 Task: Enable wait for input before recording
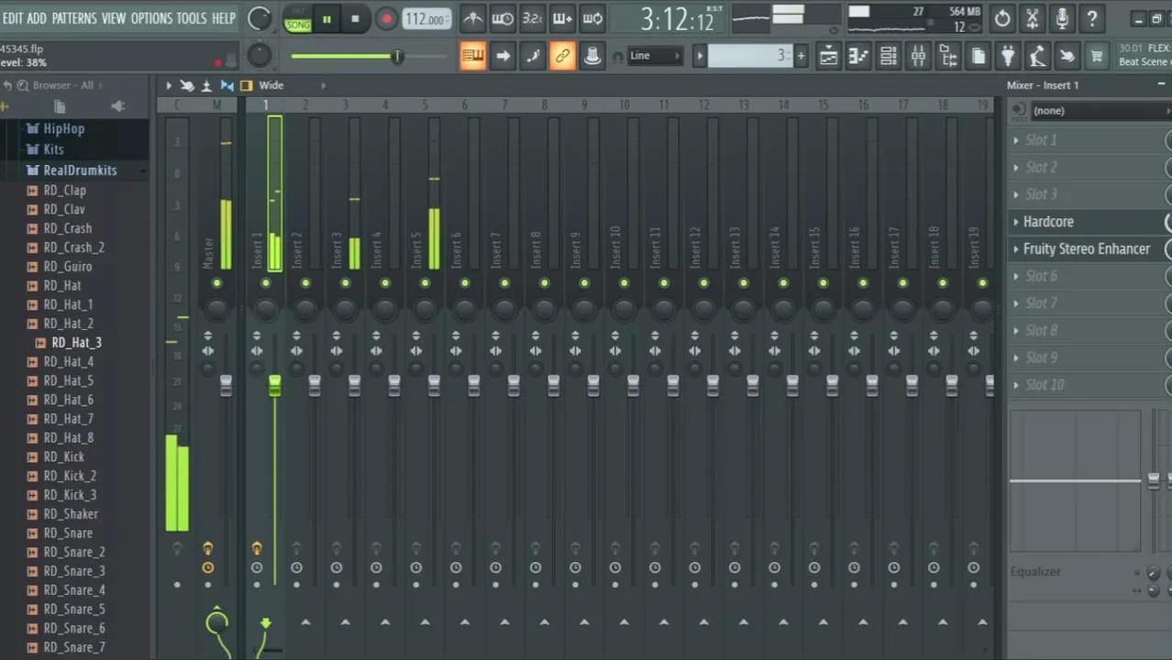coord(503,17)
